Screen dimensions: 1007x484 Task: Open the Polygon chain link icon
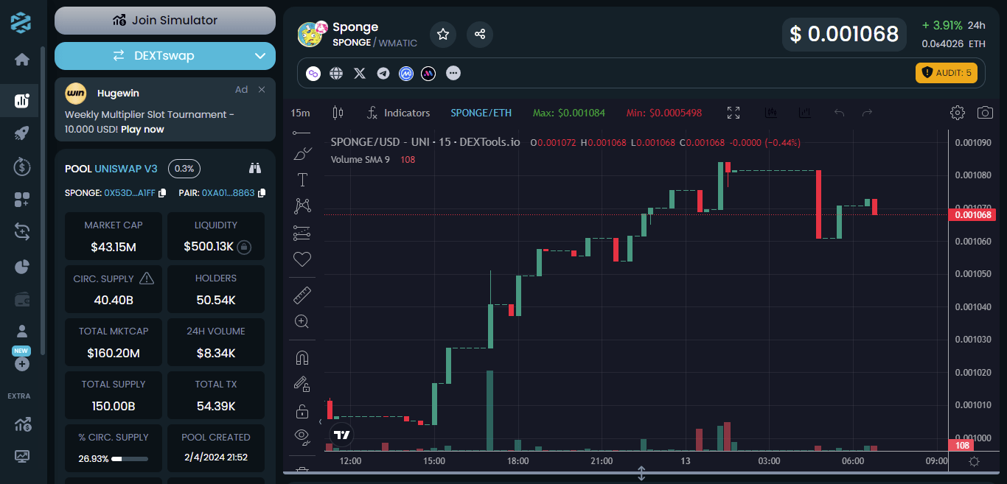(313, 74)
